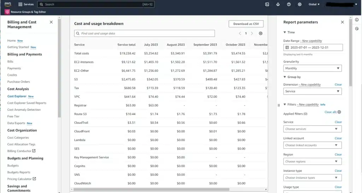Open the notifications bell
This screenshot has width=362, height=193.
click(278, 4)
